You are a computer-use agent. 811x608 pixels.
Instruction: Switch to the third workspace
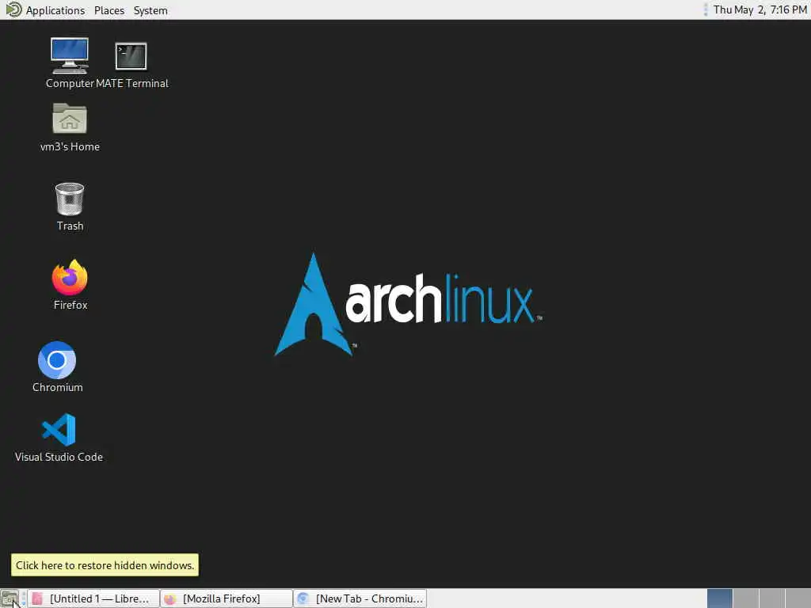tap(771, 598)
